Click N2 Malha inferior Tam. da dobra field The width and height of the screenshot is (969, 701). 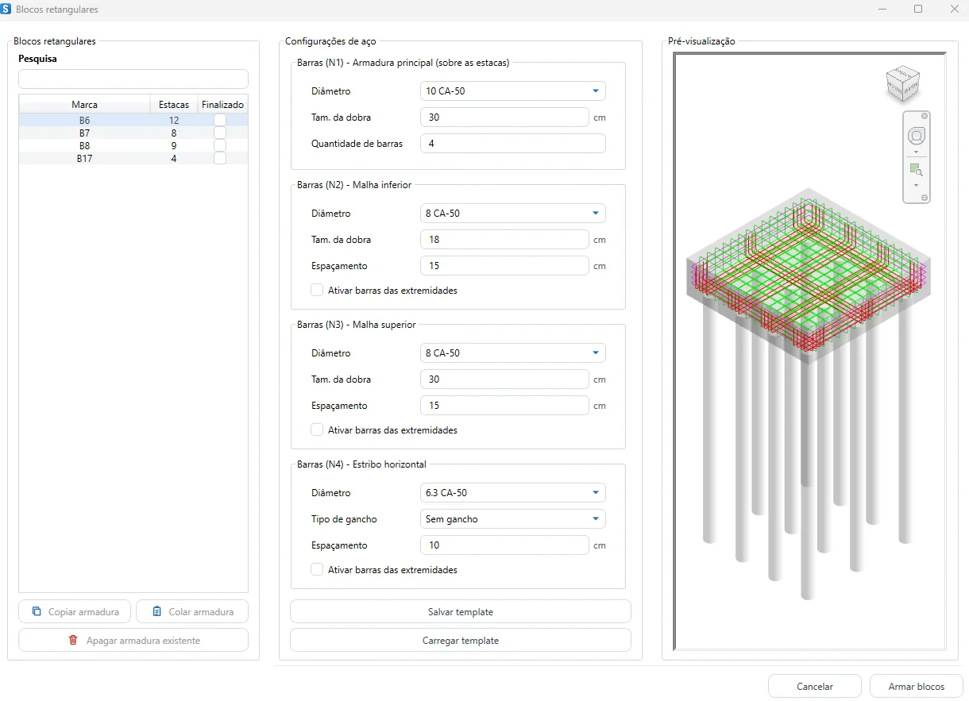coord(505,240)
